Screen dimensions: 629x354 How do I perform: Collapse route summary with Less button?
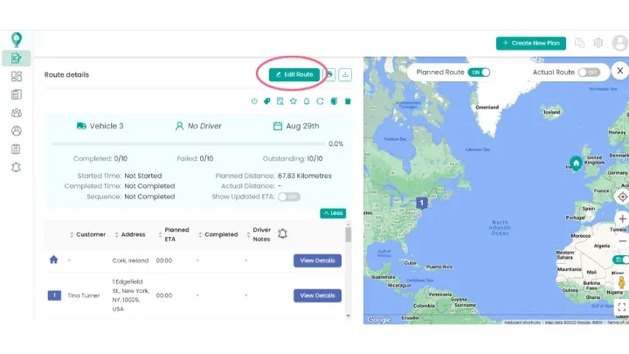click(x=332, y=212)
